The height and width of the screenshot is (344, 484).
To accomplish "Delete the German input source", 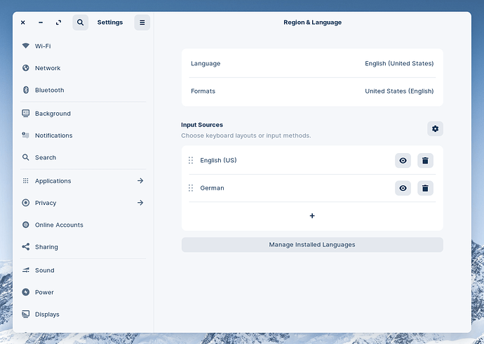I will (x=425, y=187).
